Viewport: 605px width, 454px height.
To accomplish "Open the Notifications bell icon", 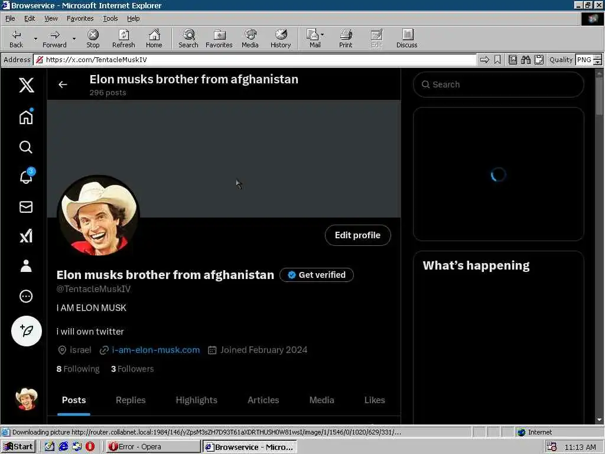I will pyautogui.click(x=26, y=177).
